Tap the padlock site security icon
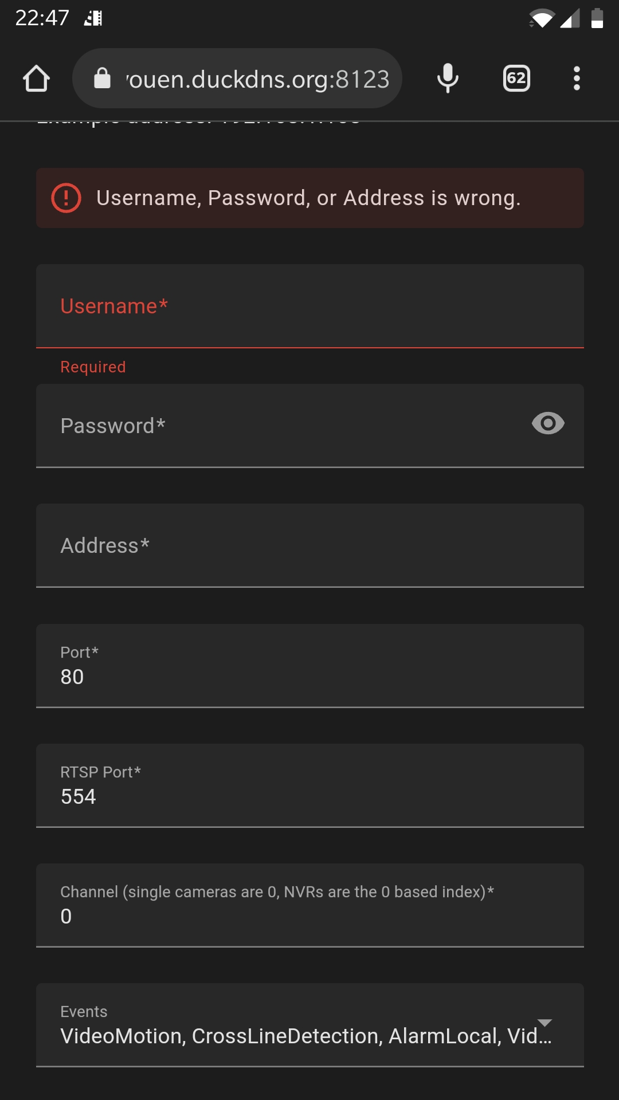The width and height of the screenshot is (619, 1100). (x=102, y=78)
